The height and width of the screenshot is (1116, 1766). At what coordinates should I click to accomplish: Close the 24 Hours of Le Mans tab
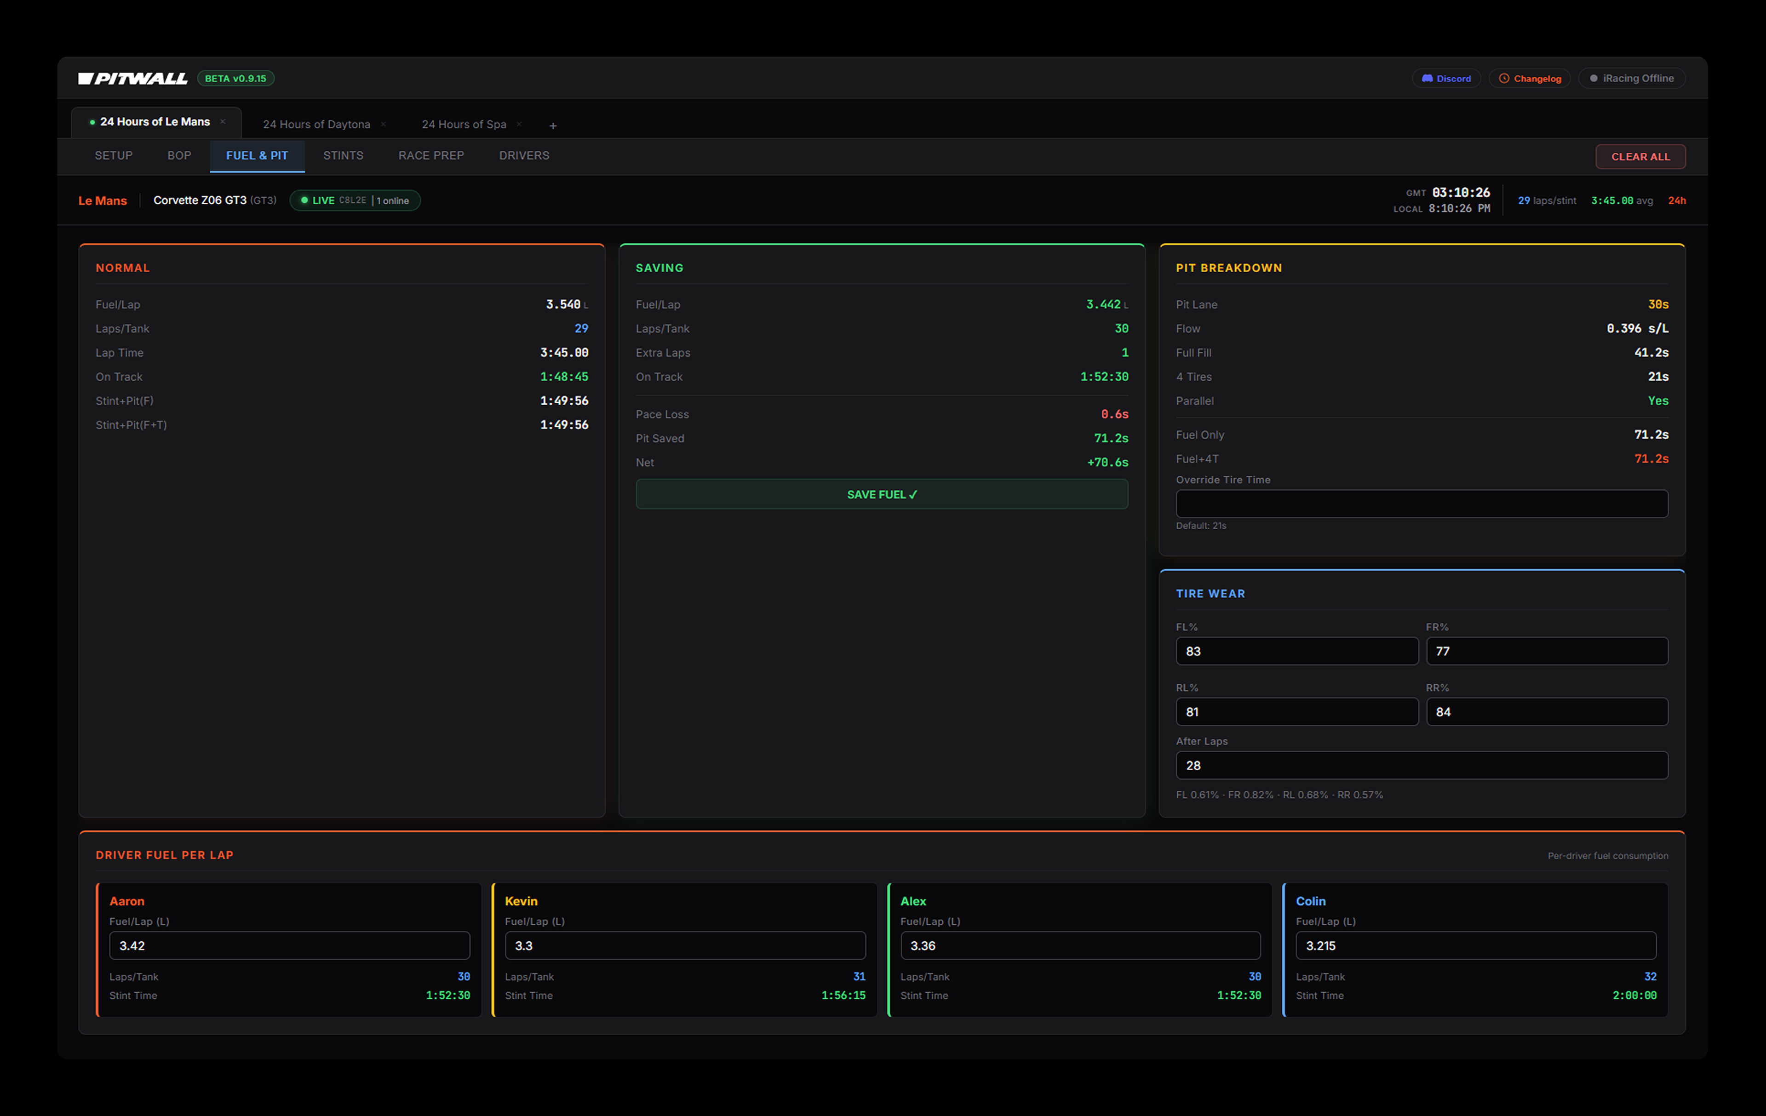point(223,122)
